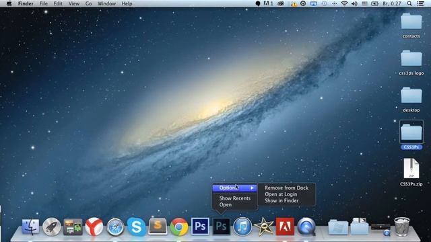Click the dark Photoshop CS6 Dock icon
Image resolution: width=431 pixels, height=242 pixels.
[x=222, y=227]
